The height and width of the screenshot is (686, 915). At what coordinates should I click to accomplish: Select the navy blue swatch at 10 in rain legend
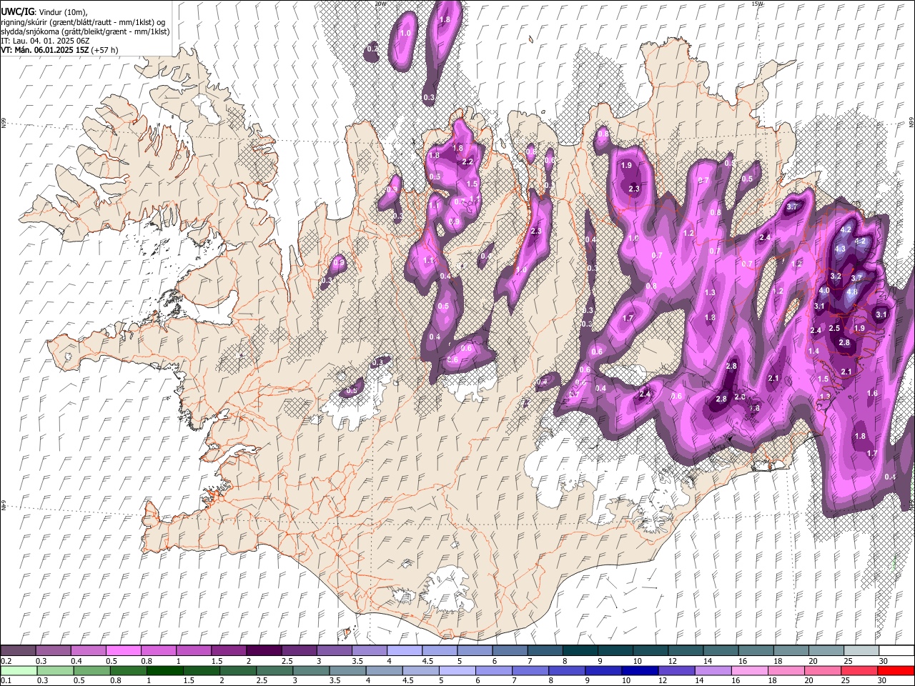pos(640,671)
